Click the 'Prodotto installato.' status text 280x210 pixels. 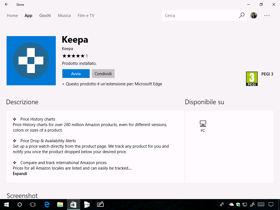79,63
